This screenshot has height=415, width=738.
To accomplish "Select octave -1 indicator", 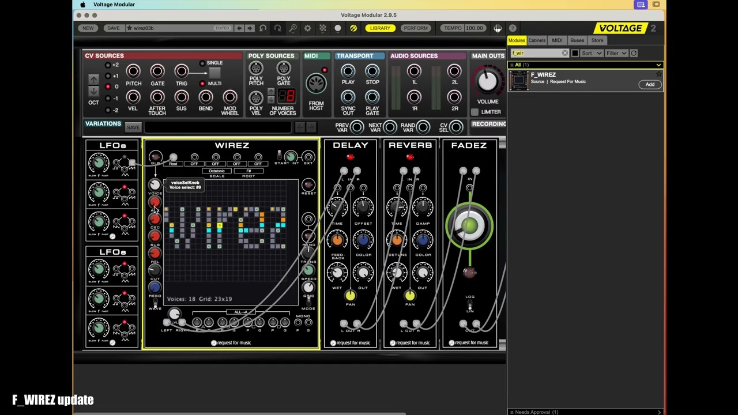I will click(108, 98).
